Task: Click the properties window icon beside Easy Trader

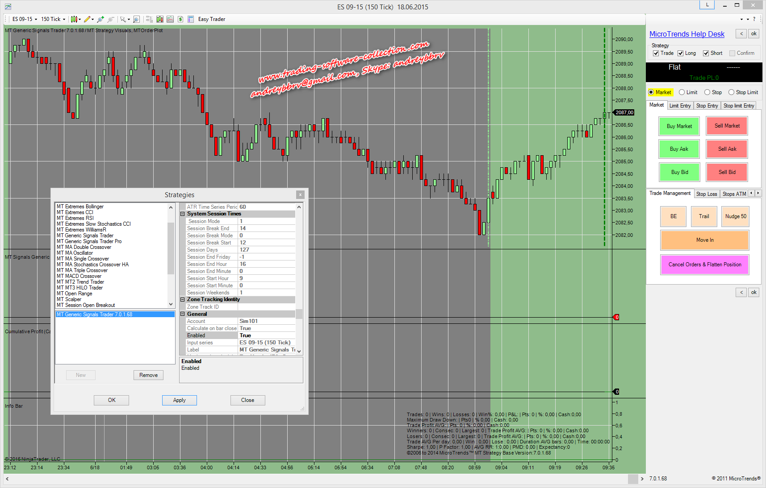Action: (x=191, y=19)
